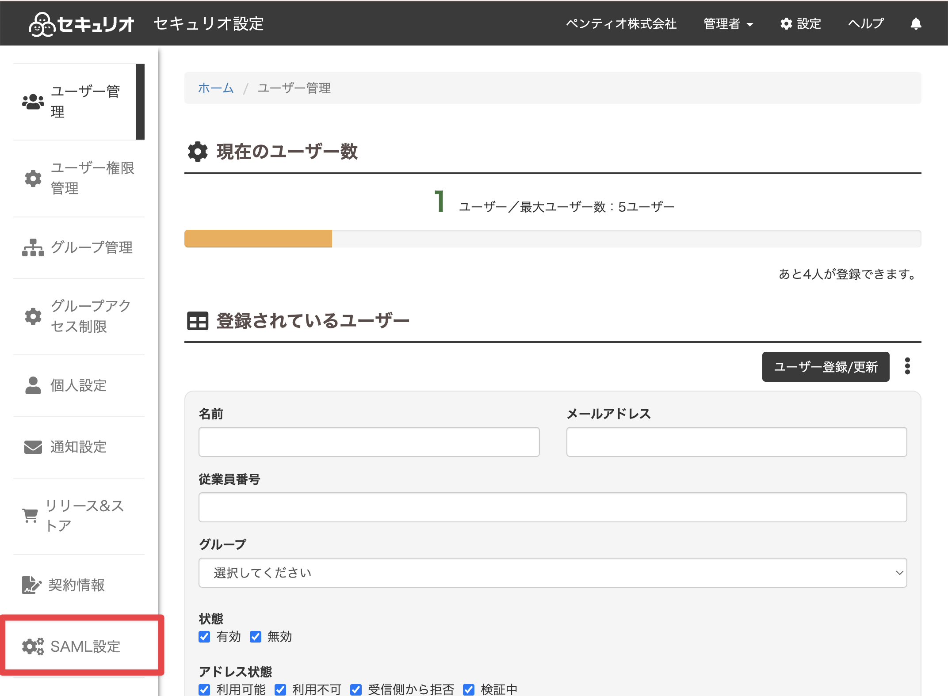
Task: Click the person icon for 個人設定
Action: click(x=33, y=385)
